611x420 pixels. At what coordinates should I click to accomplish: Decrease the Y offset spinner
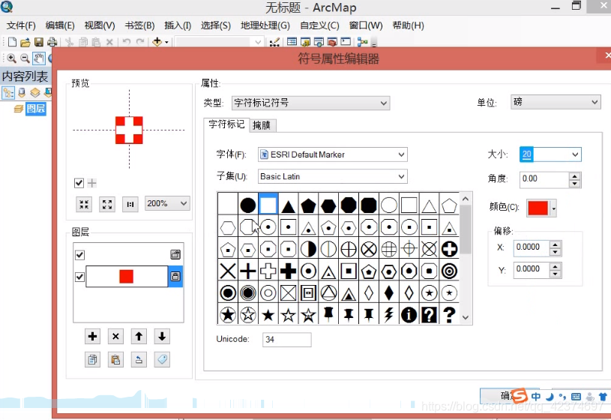point(556,273)
